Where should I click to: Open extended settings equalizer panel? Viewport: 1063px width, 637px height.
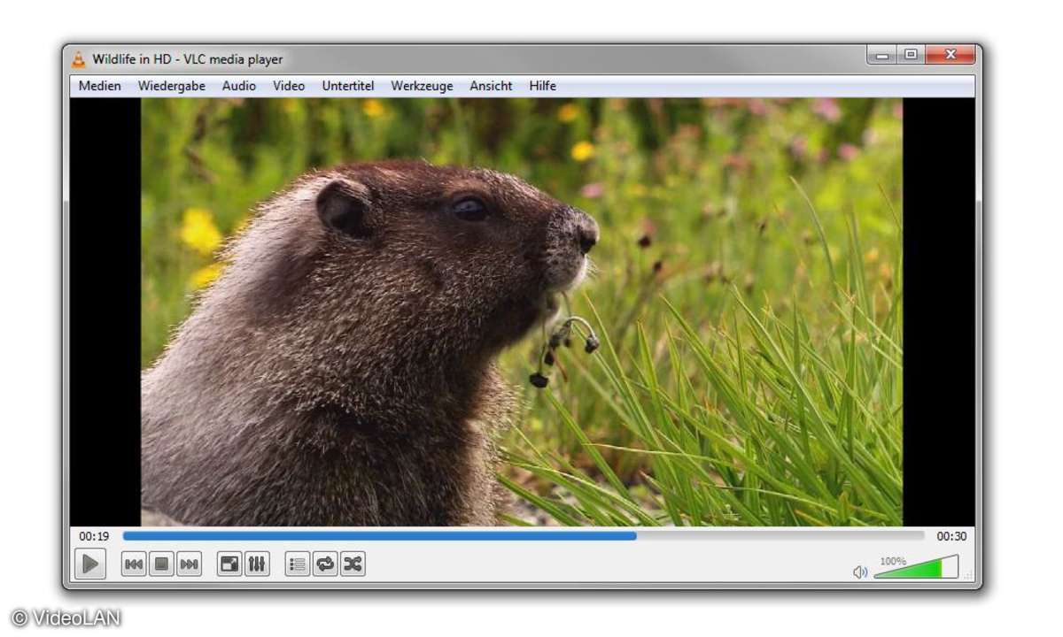(x=257, y=564)
